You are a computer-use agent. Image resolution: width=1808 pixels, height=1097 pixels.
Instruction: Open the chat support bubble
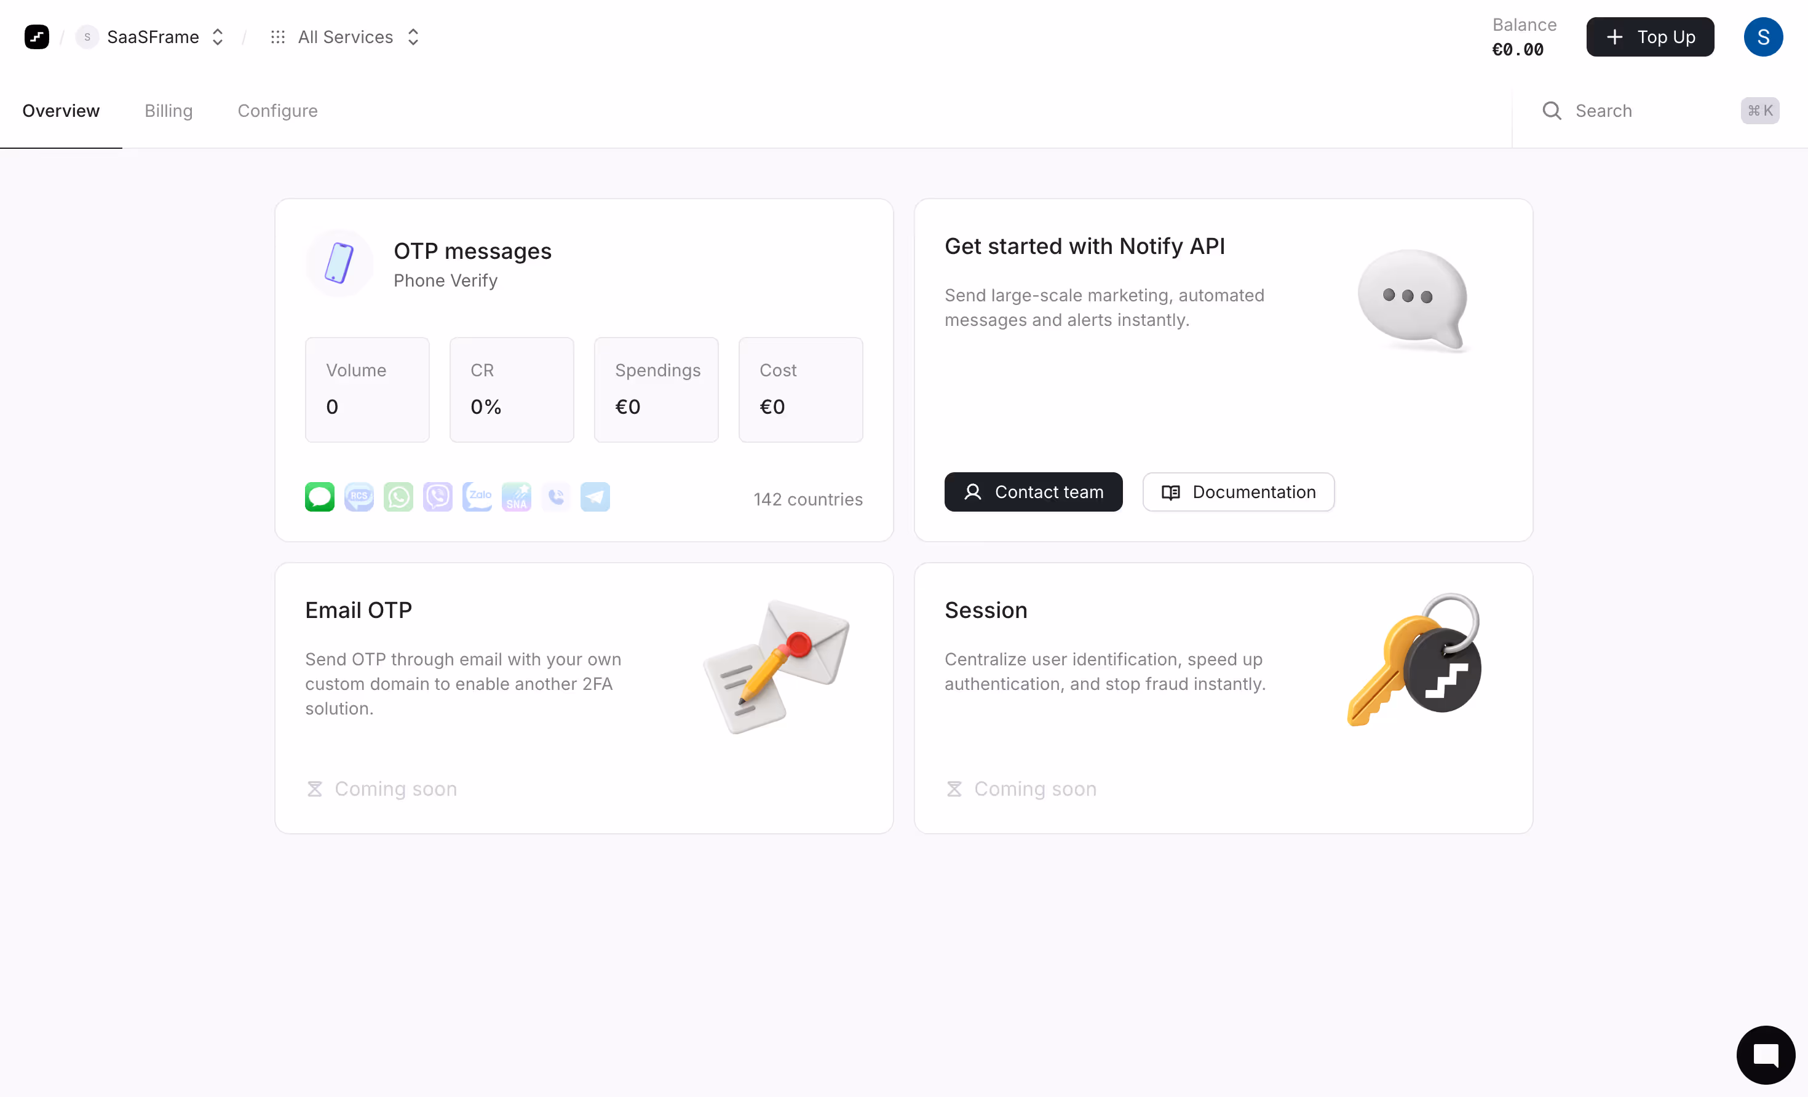pyautogui.click(x=1765, y=1055)
